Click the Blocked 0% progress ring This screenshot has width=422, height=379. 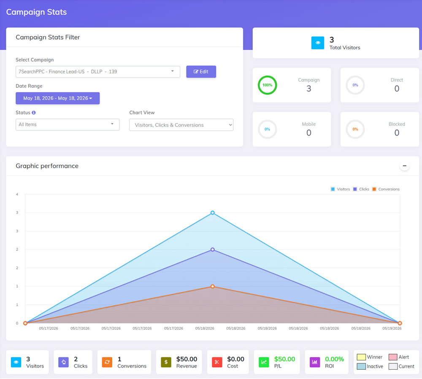click(x=355, y=129)
